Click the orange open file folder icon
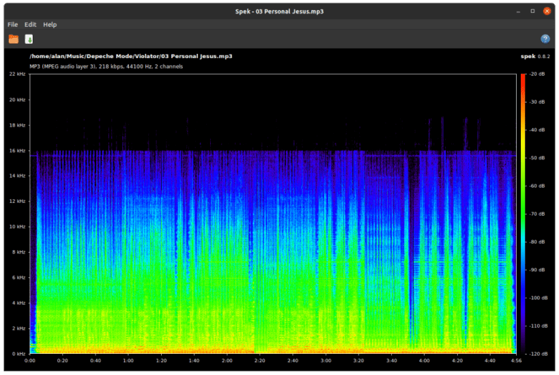 14,39
